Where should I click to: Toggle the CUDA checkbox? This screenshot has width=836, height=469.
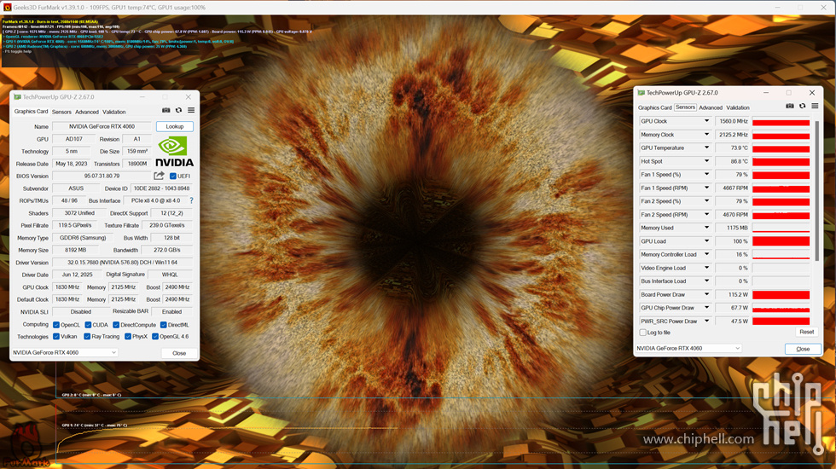click(88, 325)
